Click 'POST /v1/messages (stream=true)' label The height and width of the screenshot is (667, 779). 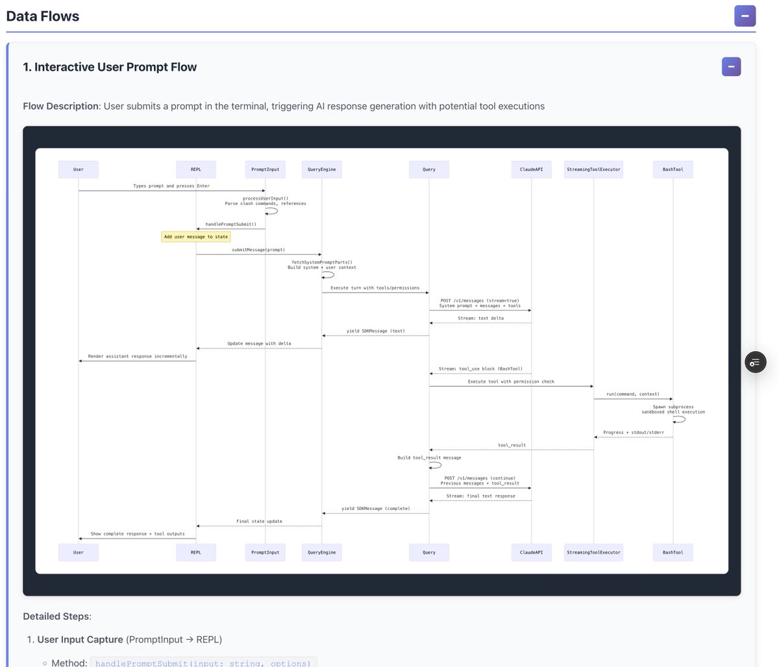pyautogui.click(x=480, y=300)
